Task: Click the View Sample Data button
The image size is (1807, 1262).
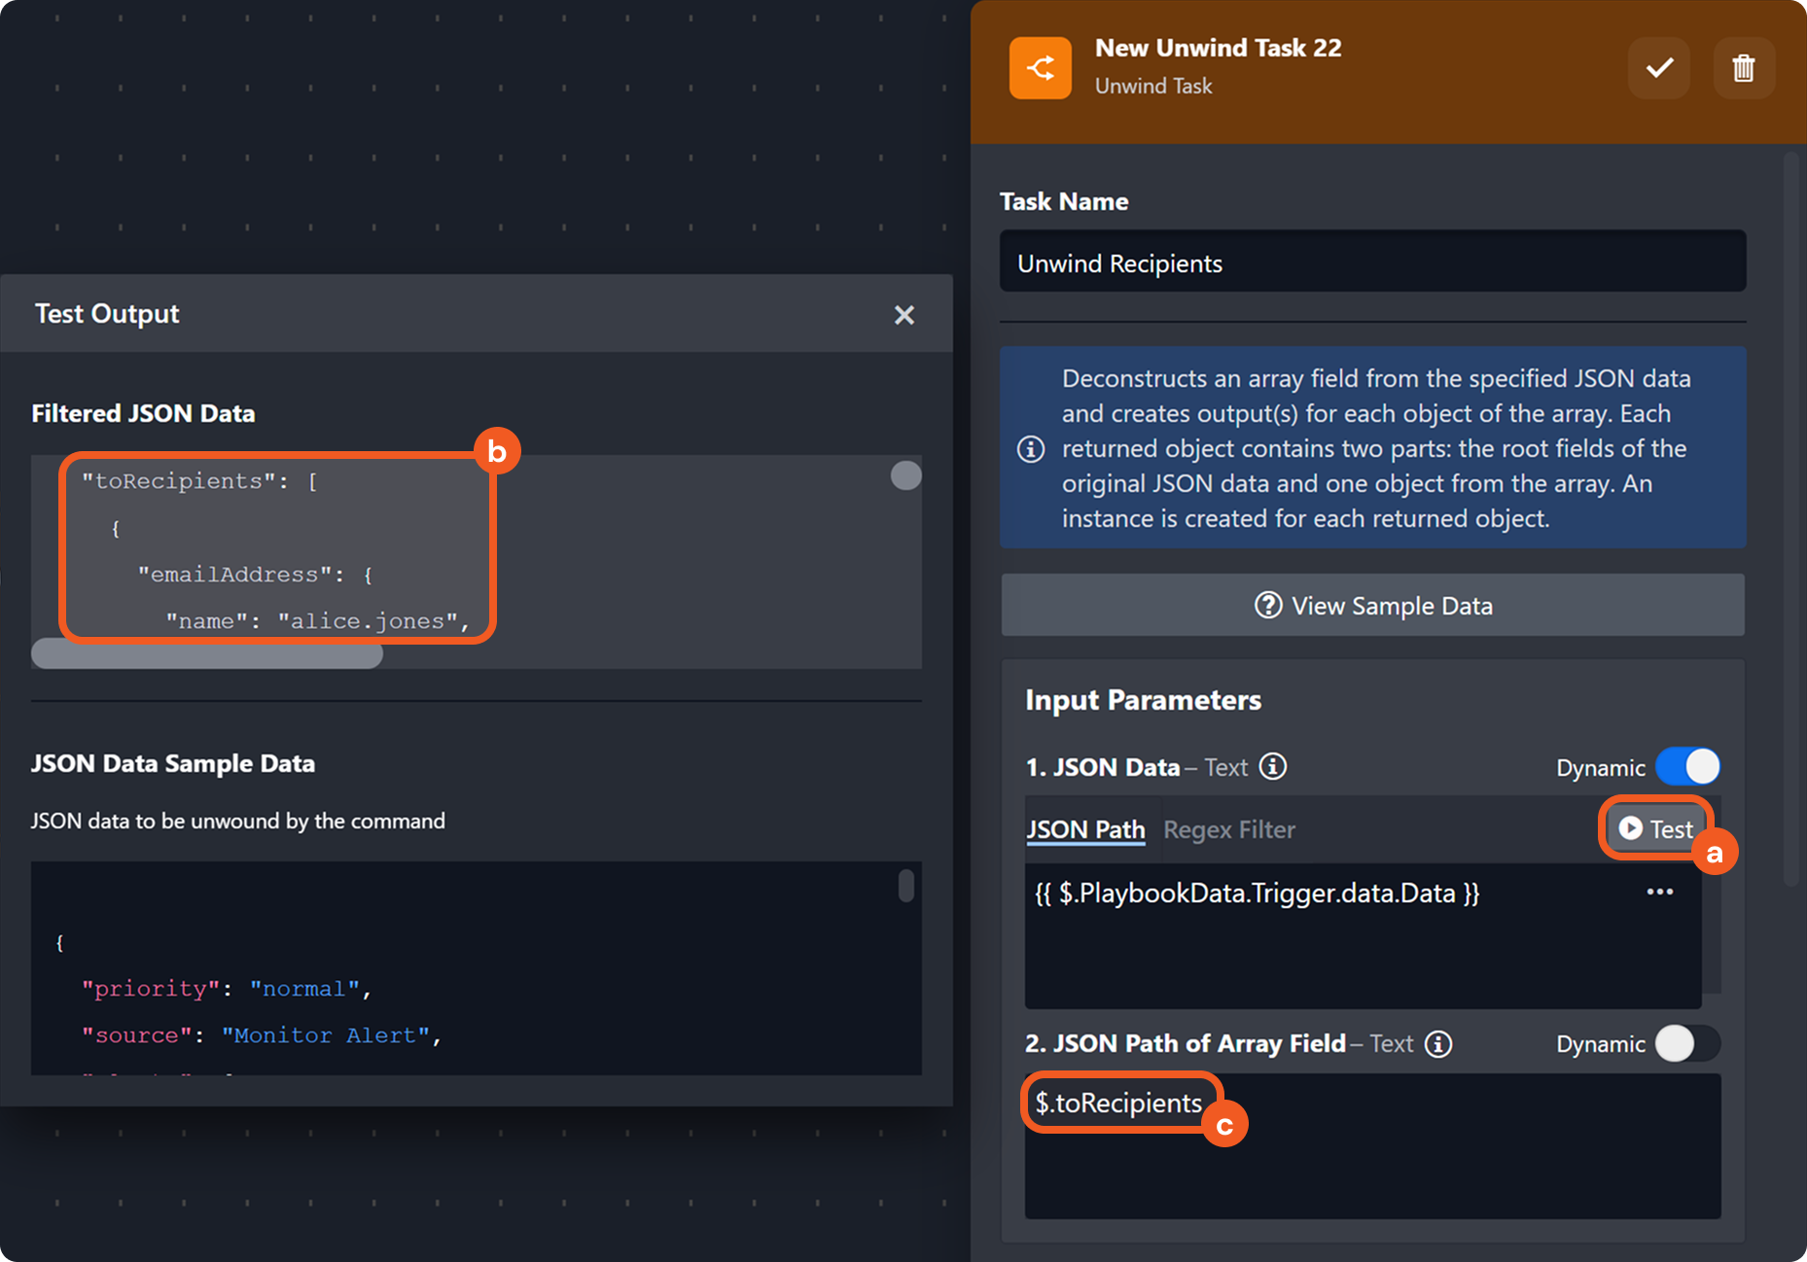Action: click(1372, 606)
